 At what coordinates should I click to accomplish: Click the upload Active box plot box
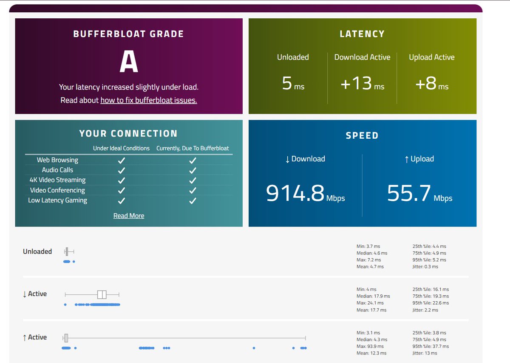tap(66, 338)
